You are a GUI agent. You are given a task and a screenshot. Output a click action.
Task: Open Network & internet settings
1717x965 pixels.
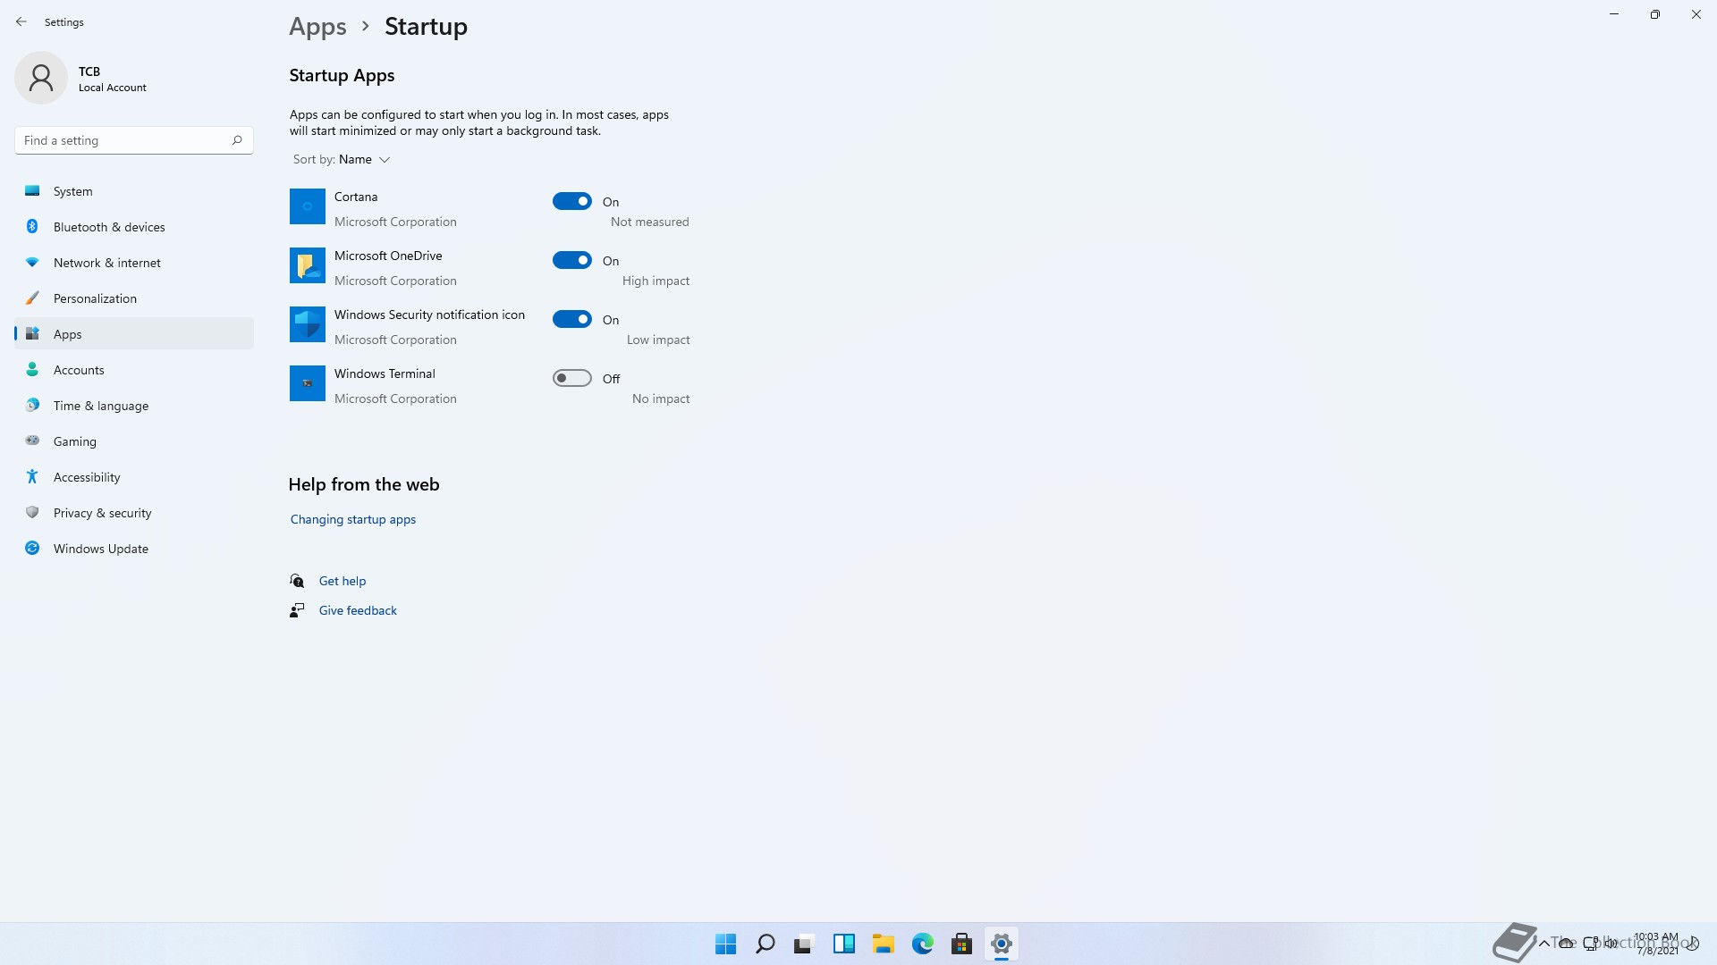point(134,263)
